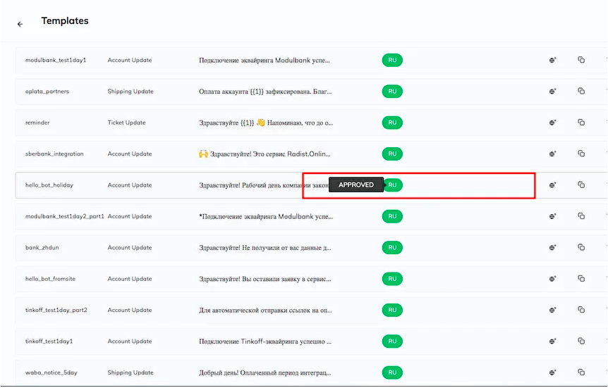Open the sberbank_integration message preview text
Screen dimensions: 608x388
[x=265, y=154]
